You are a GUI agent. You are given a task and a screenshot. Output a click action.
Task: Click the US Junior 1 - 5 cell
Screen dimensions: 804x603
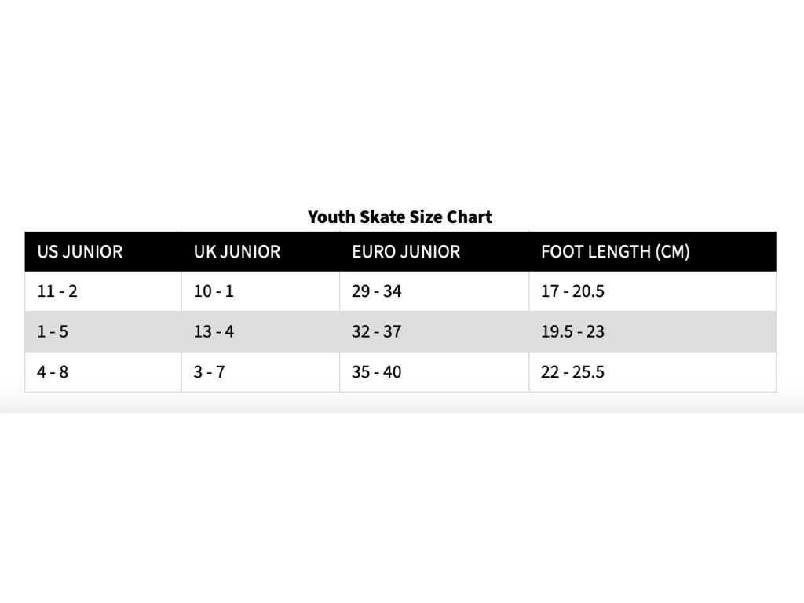click(x=103, y=332)
